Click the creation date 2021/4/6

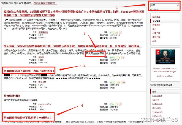pos(113,107)
